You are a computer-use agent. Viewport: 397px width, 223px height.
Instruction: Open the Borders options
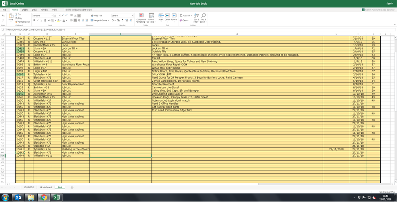[x=53, y=20]
